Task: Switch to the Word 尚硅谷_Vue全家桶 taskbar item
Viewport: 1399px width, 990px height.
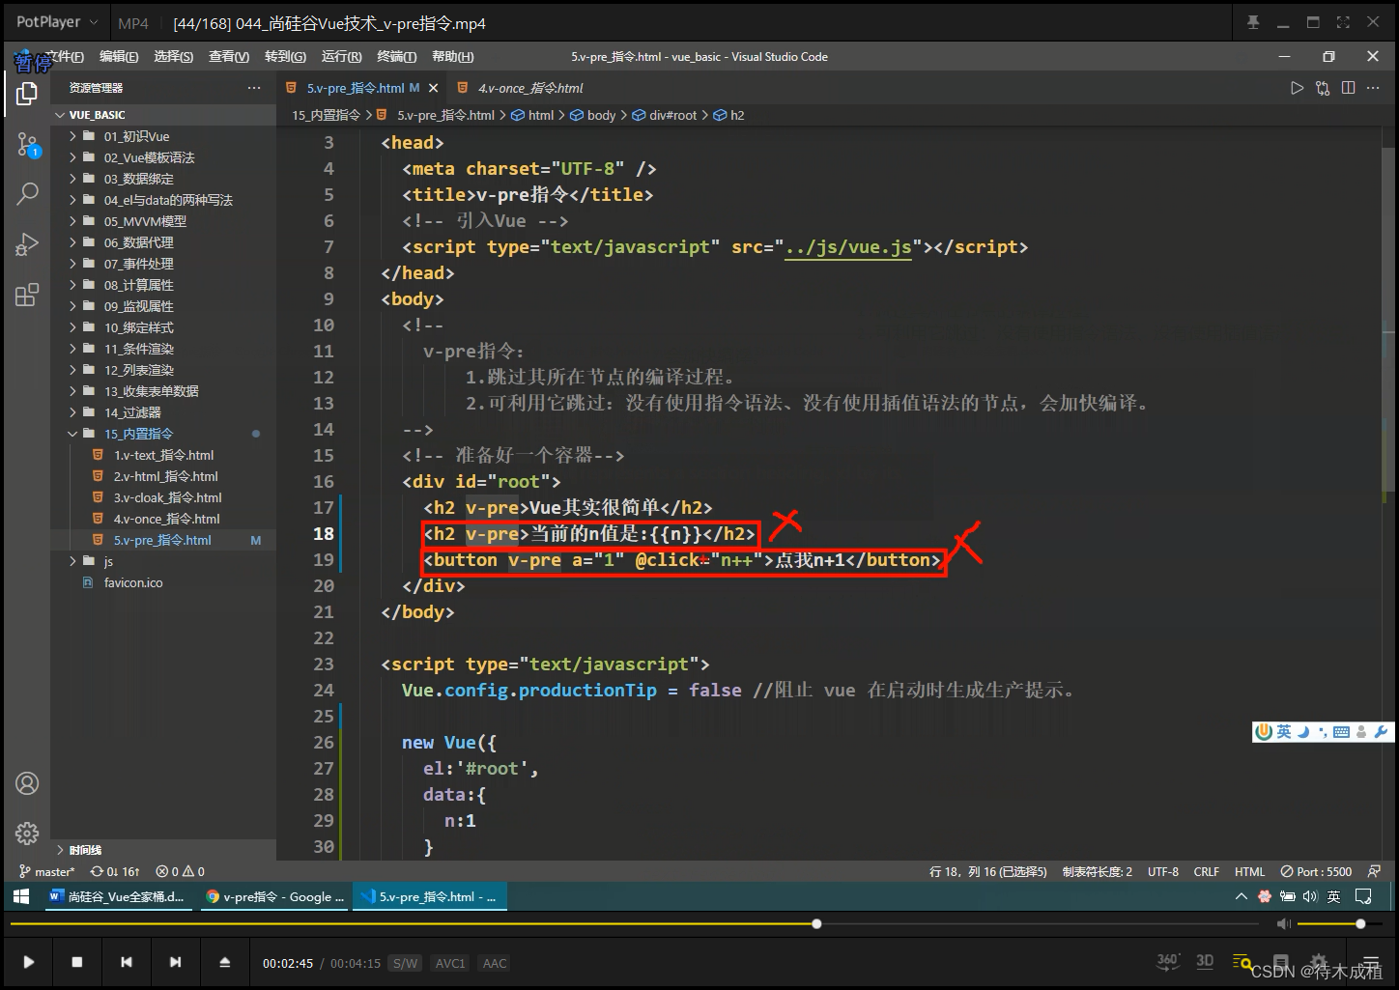Action: tap(117, 896)
